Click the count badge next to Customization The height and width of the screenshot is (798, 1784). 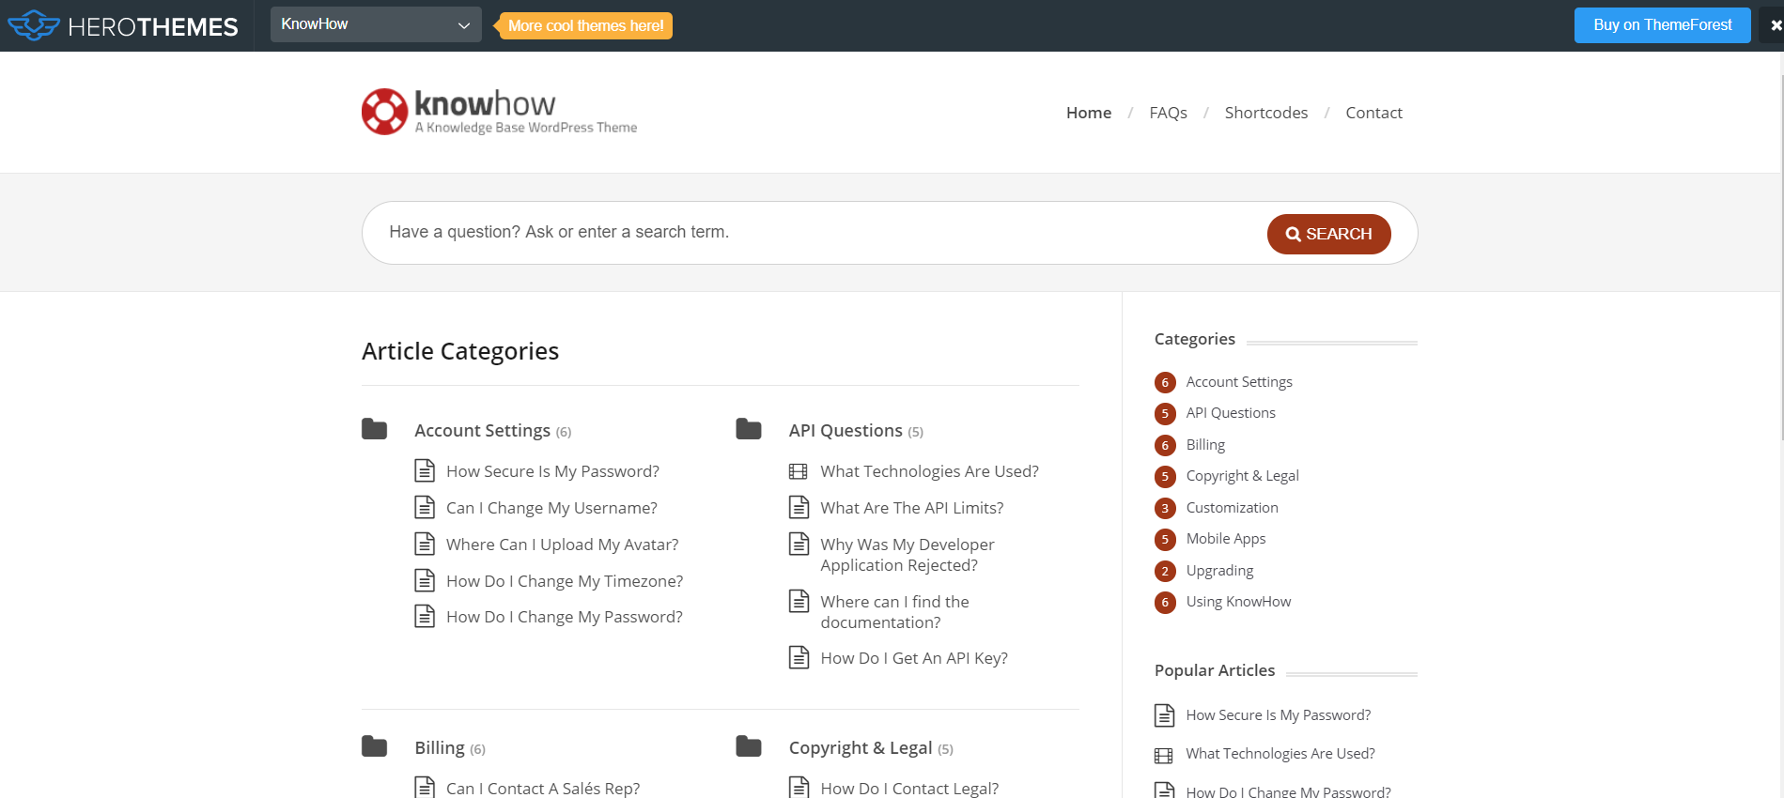(x=1165, y=508)
